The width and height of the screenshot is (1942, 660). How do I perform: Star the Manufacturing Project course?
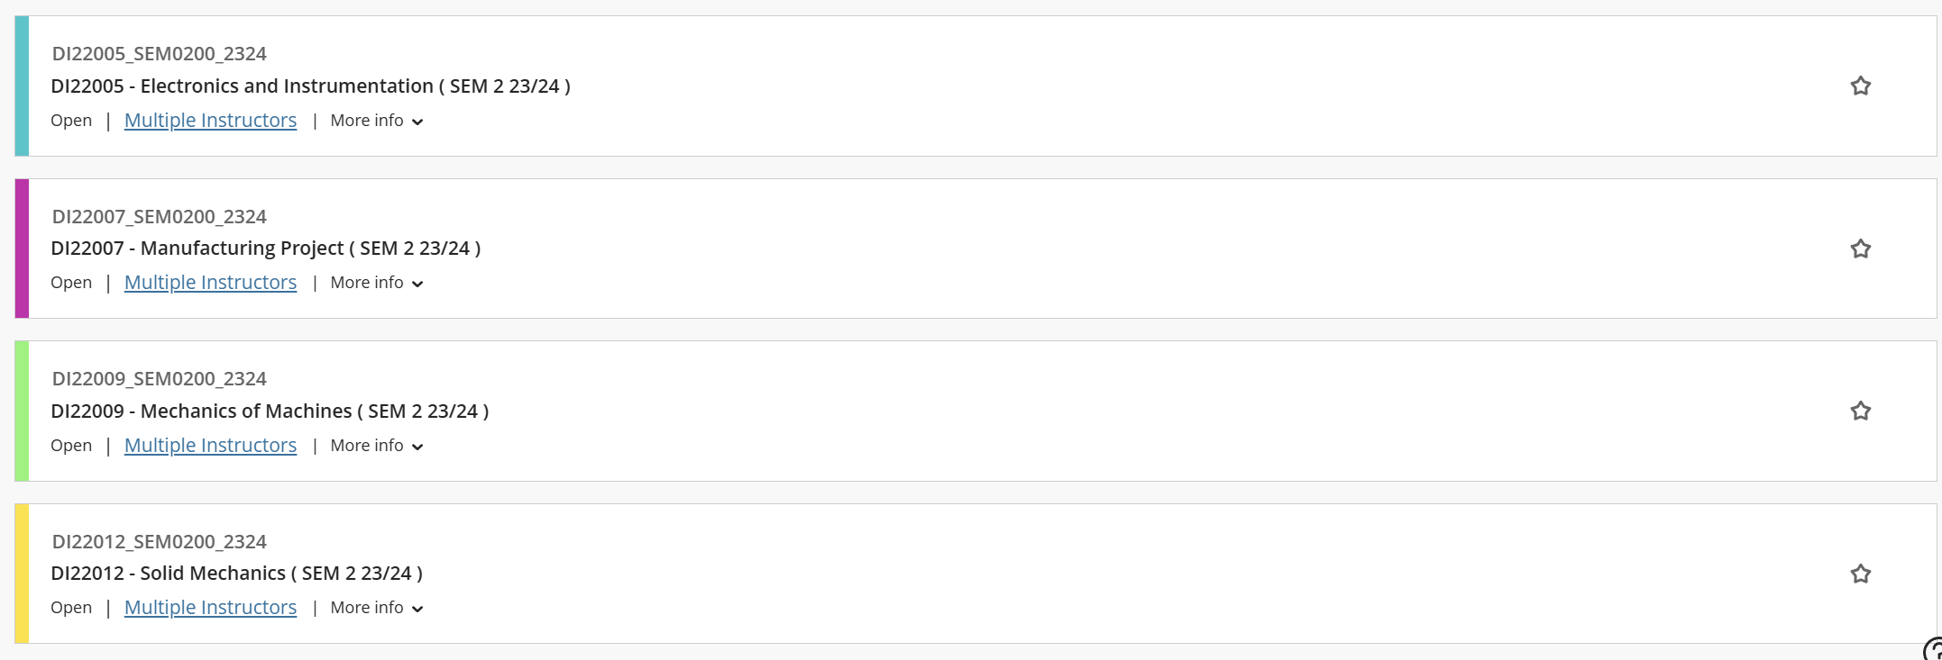[1860, 249]
